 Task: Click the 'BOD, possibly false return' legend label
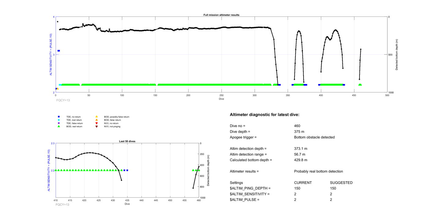pos(116,117)
